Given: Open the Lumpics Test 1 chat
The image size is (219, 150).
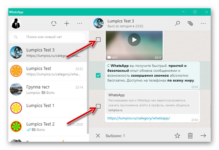Looking at the screenshot, I should point(48,108).
